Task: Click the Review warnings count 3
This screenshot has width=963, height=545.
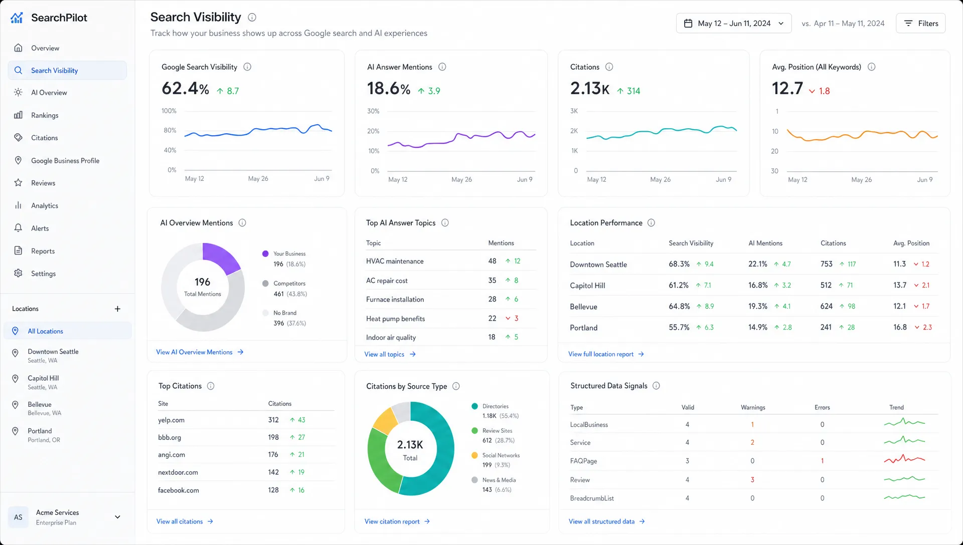Action: point(752,480)
